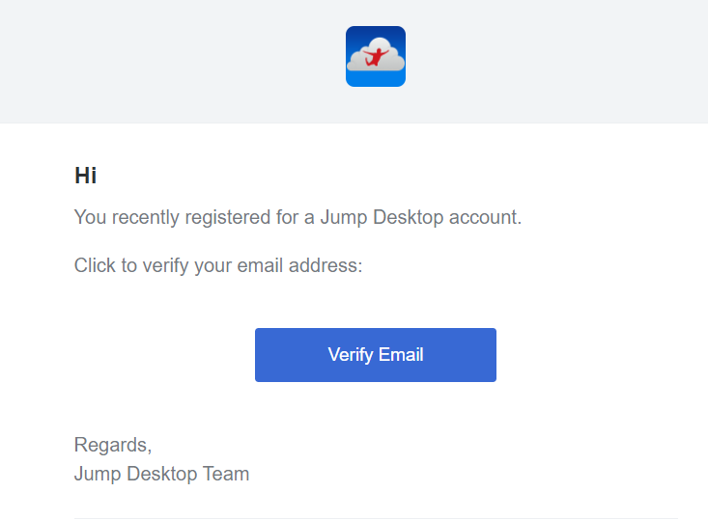Click the word 'Jump' in the signature line
Viewport: 708px width, 520px height.
pos(98,475)
